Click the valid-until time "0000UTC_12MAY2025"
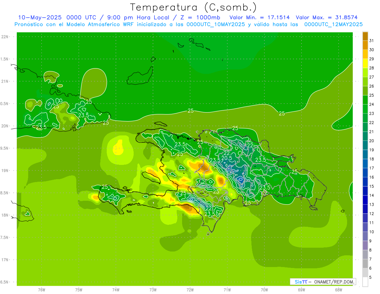The image size is (380, 294). pyautogui.click(x=333, y=24)
